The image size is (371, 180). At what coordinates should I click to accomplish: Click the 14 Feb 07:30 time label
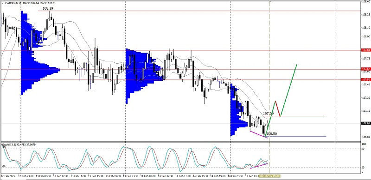click(165, 176)
